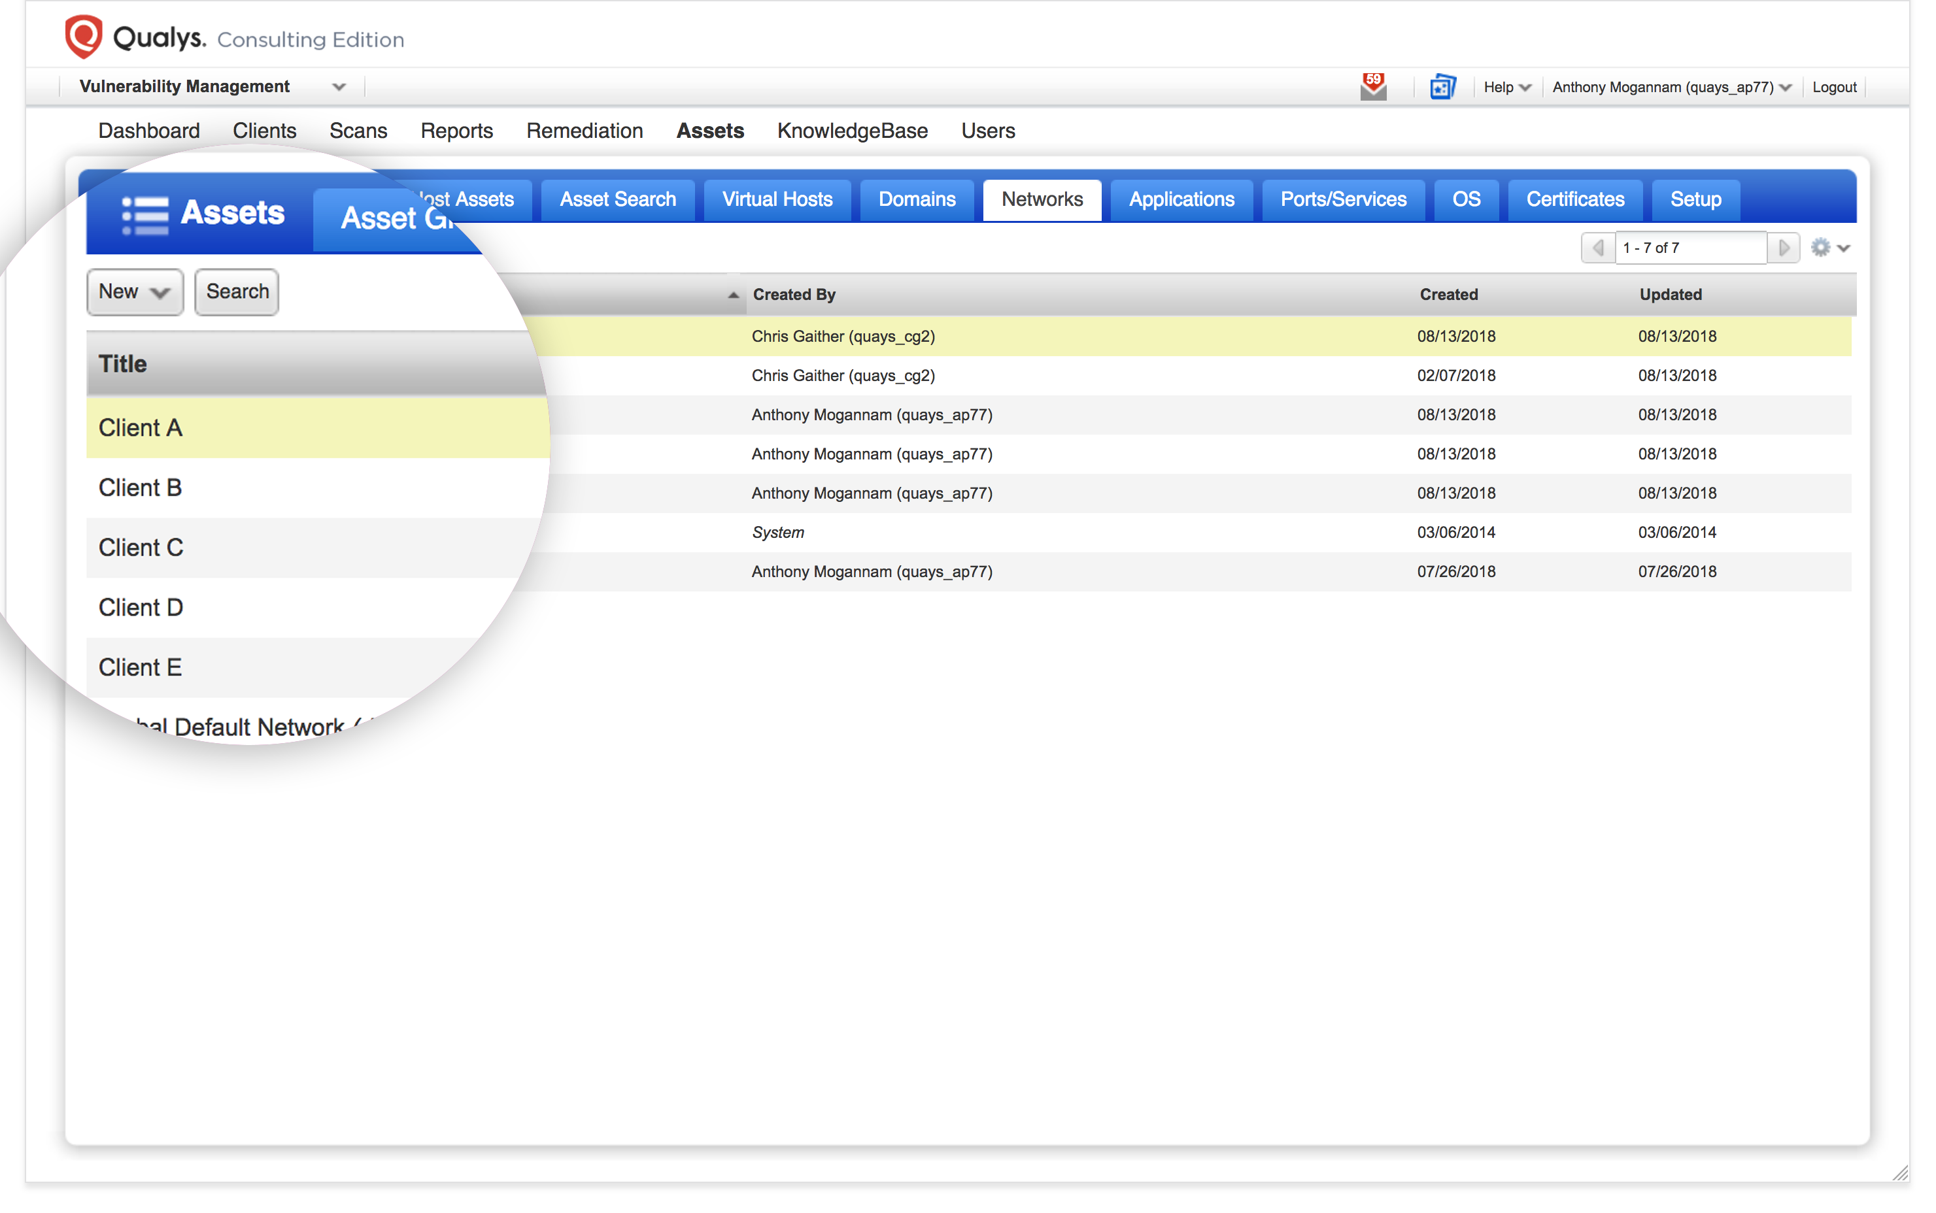This screenshot has height=1213, width=1936.
Task: Open the Scans section
Action: [358, 131]
